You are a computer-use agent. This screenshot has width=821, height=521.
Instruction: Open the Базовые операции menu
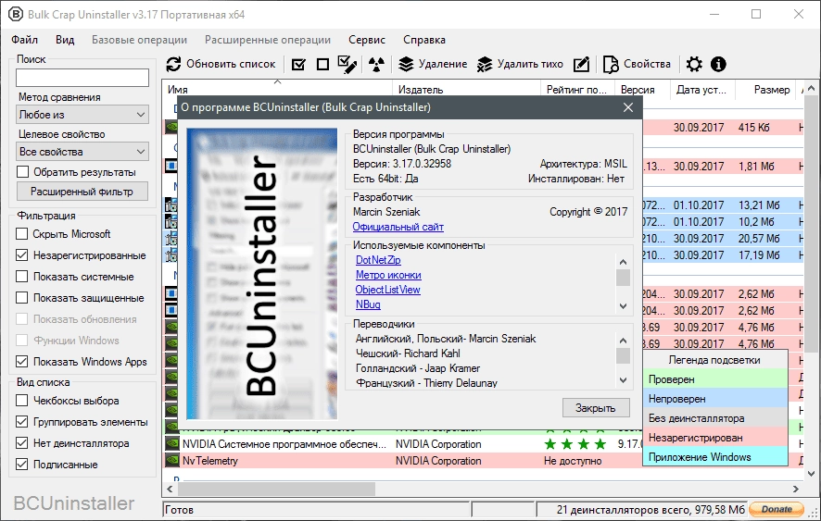pyautogui.click(x=139, y=40)
